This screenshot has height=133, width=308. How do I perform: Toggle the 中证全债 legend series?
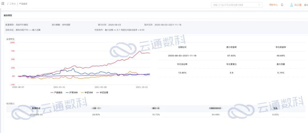104,92
